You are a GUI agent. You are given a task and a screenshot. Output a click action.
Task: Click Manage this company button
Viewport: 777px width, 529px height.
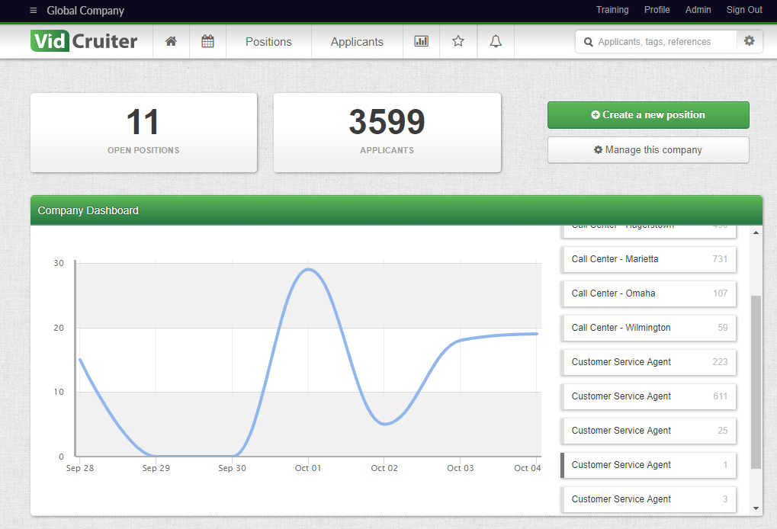[x=648, y=150]
